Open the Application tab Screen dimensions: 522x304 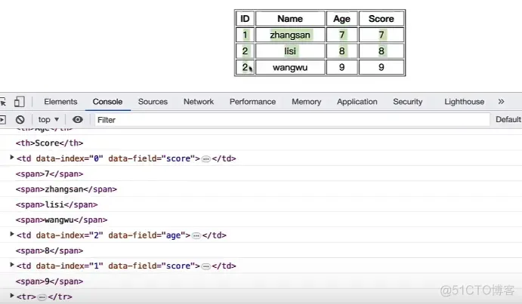(357, 102)
